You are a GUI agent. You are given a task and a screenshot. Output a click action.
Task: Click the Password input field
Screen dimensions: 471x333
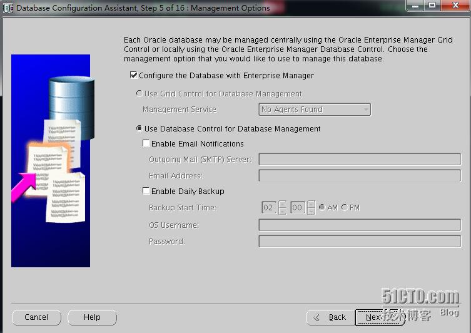(360, 241)
